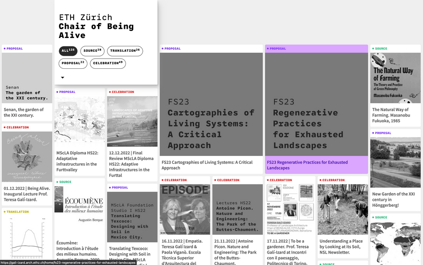Open Empatia episode poster image
Image resolution: width=423 pixels, height=265 pixels.
click(x=184, y=209)
